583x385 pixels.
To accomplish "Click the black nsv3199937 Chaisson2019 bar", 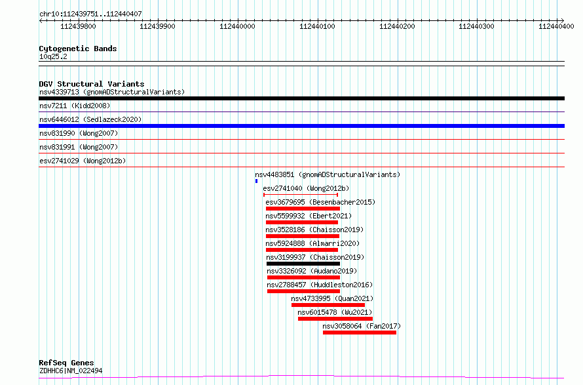I will point(303,264).
